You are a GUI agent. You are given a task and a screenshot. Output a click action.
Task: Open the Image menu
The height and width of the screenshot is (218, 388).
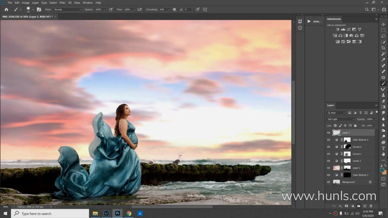click(25, 2)
